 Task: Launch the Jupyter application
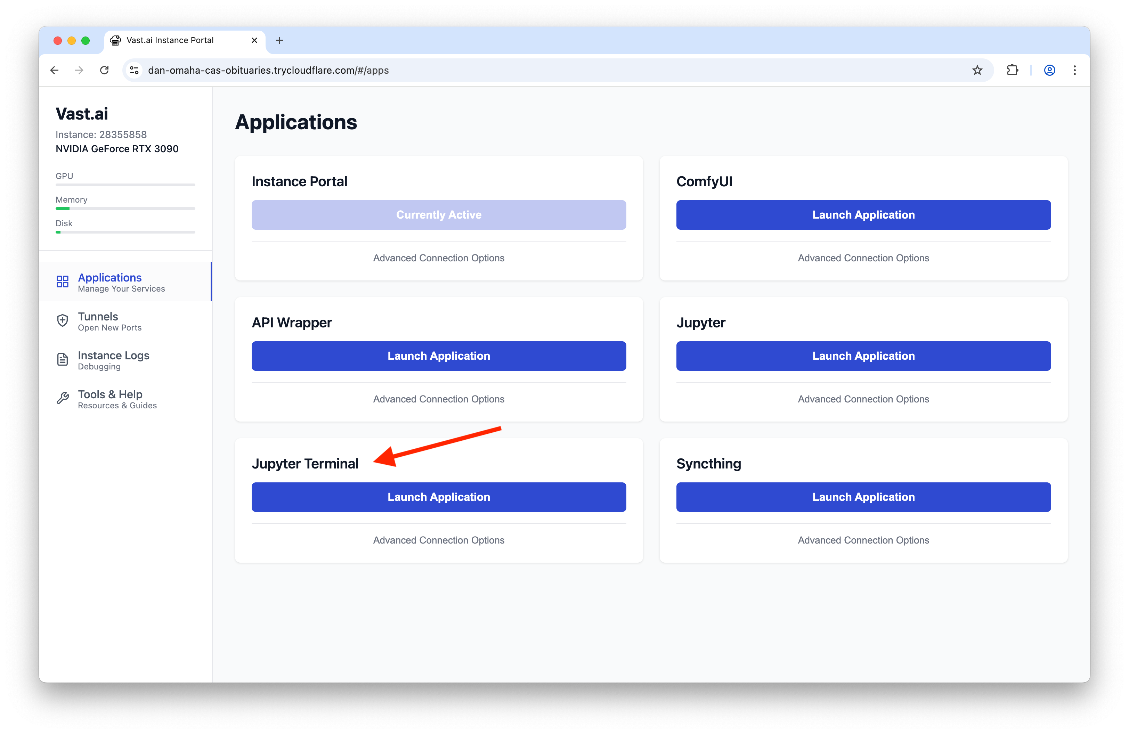863,356
